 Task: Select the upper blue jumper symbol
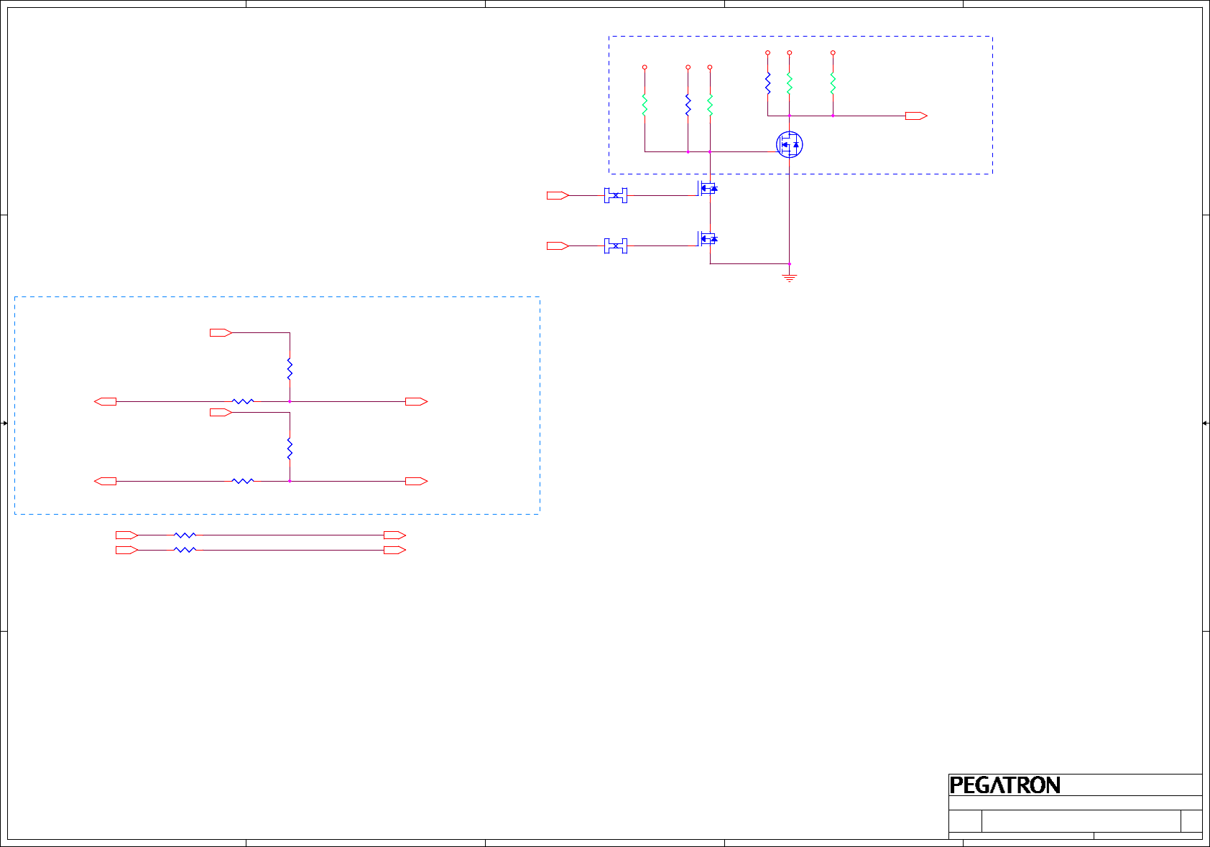616,195
